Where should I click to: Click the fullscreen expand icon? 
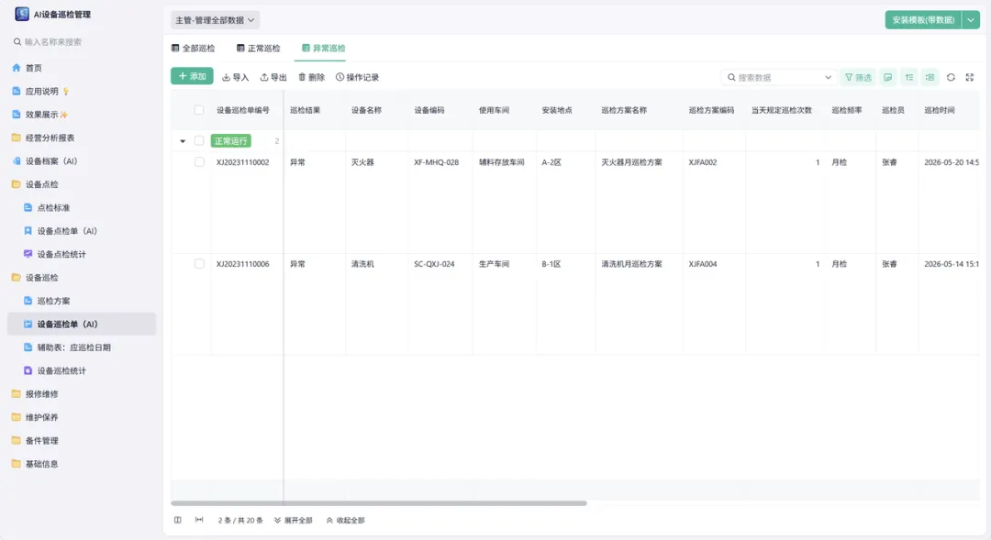pyautogui.click(x=970, y=77)
